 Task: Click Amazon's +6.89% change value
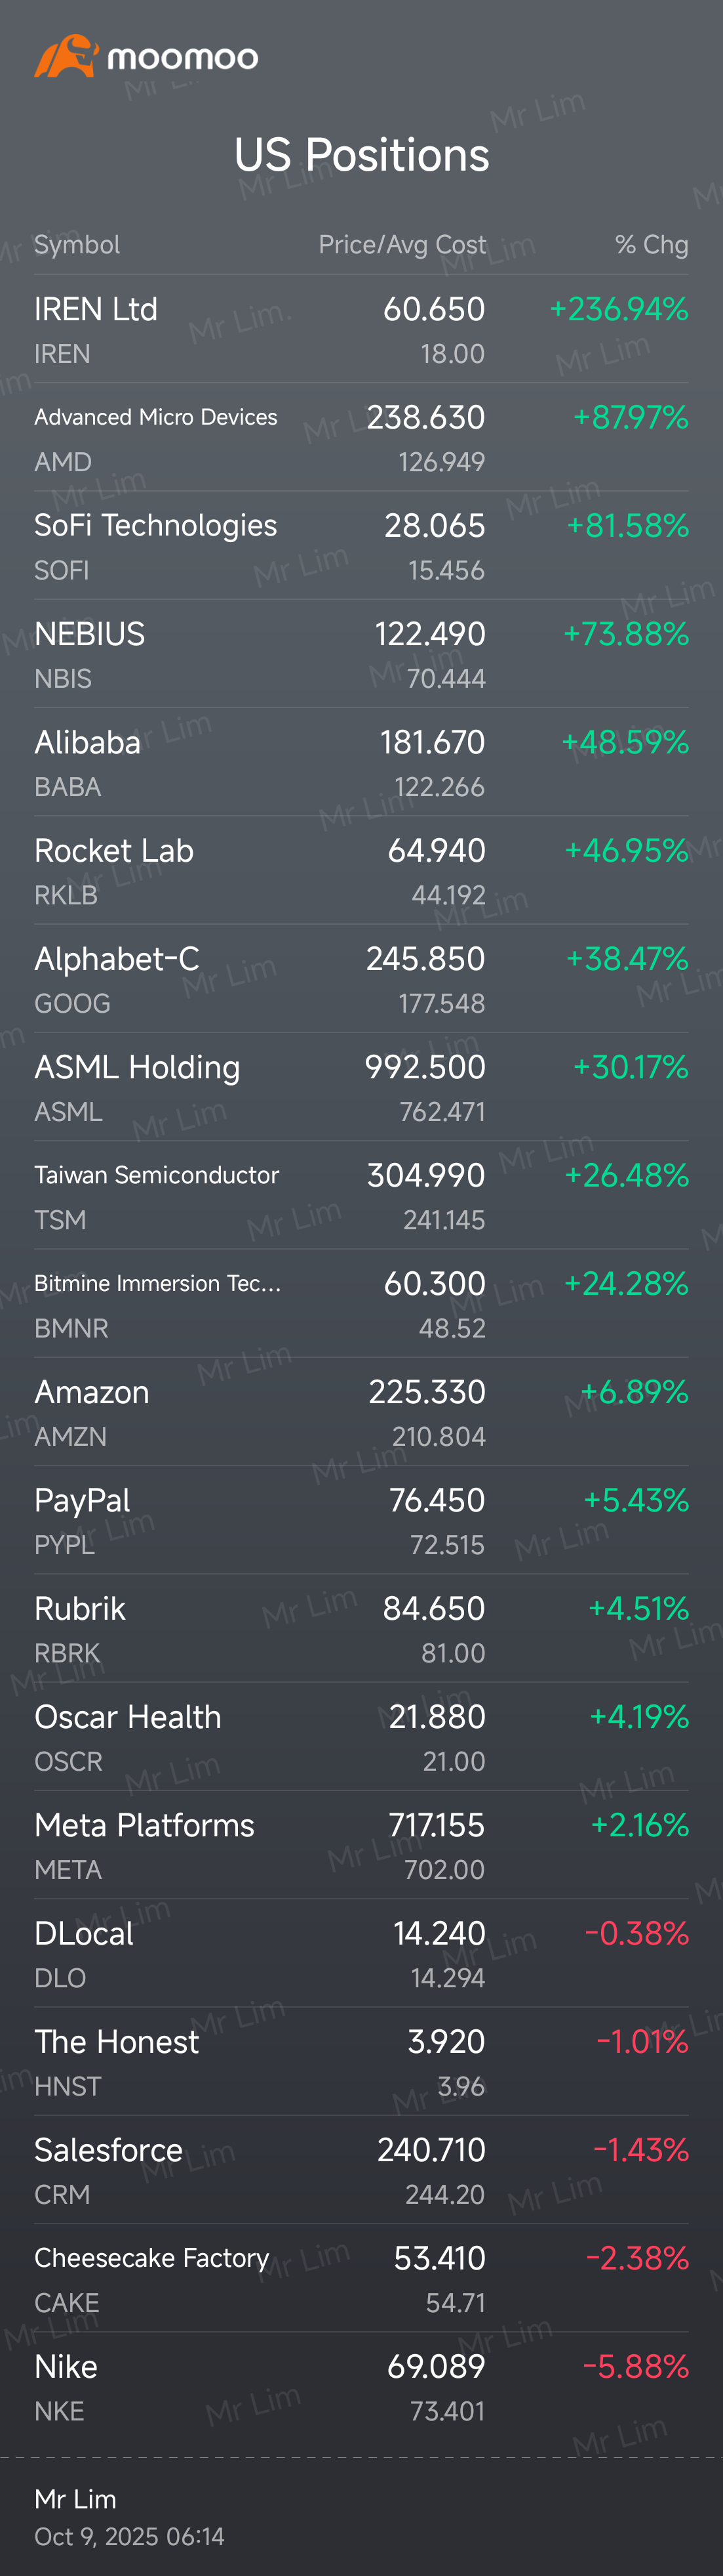pos(634,1392)
